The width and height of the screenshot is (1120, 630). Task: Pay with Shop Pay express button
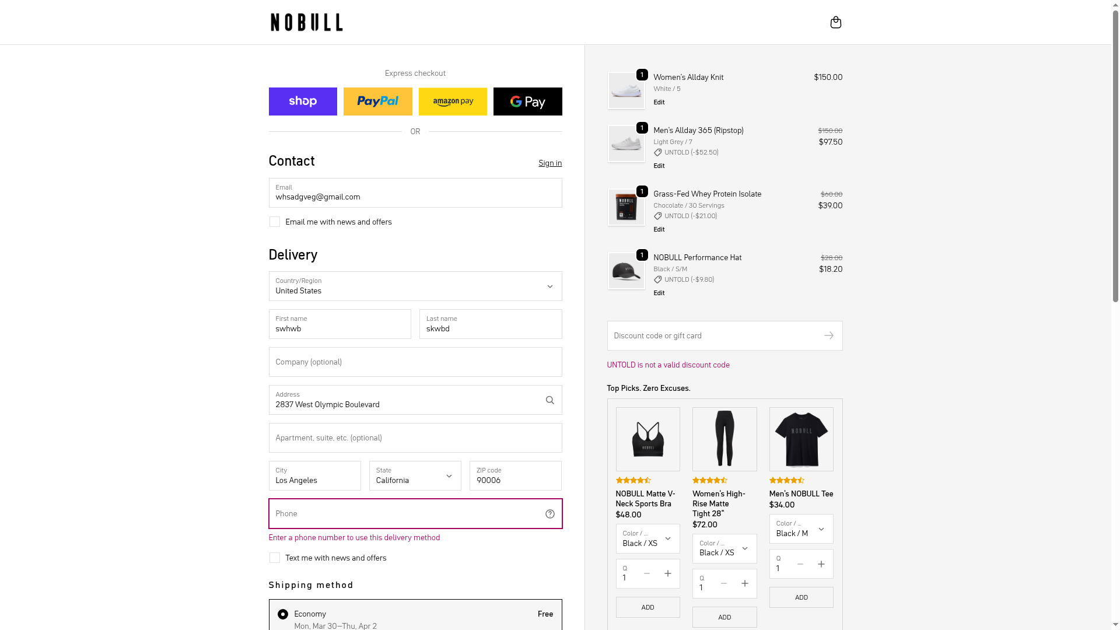pyautogui.click(x=303, y=101)
